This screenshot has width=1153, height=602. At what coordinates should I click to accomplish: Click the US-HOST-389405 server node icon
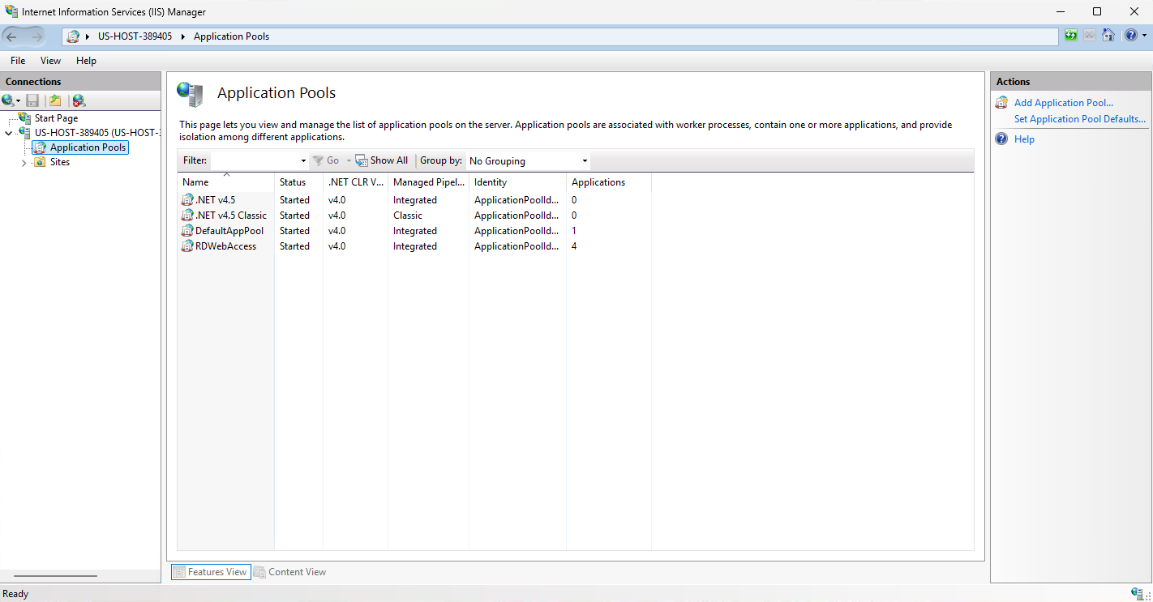point(25,133)
